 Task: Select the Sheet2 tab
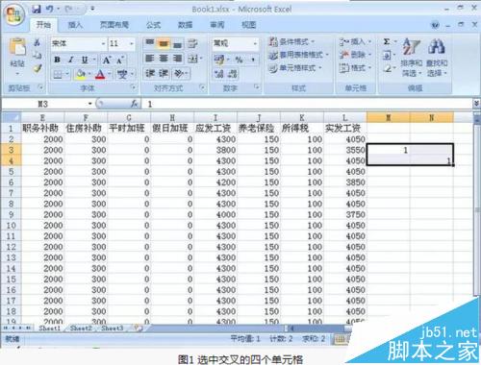pyautogui.click(x=81, y=328)
